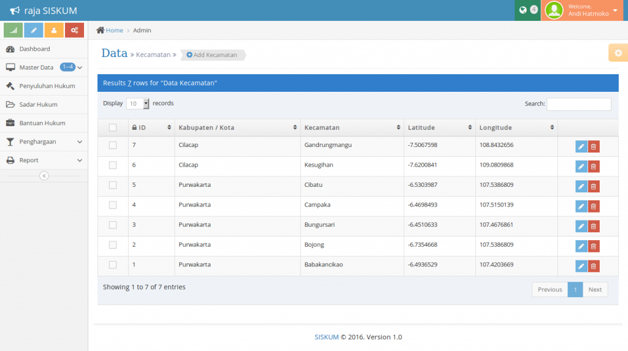Edit the Gandrungmangu row with pencil icon
This screenshot has width=628, height=351.
coord(581,146)
